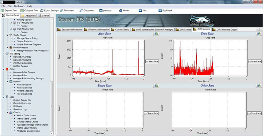Open Rules Diagram
Image resolution: width=263 pixels, height=136 pixels.
[x=24, y=85]
